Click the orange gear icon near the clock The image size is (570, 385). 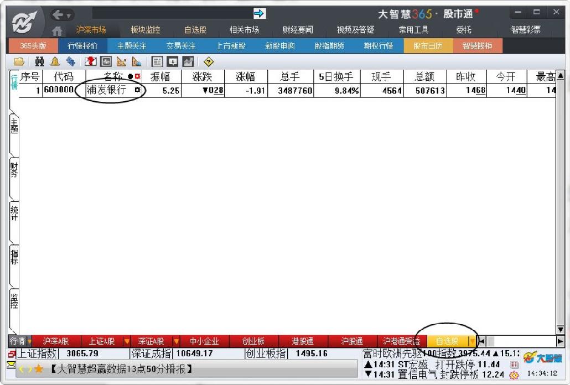(x=514, y=374)
